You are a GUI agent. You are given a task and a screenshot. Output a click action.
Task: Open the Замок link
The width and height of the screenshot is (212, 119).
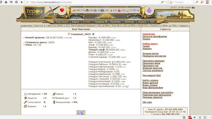(x=146, y=46)
